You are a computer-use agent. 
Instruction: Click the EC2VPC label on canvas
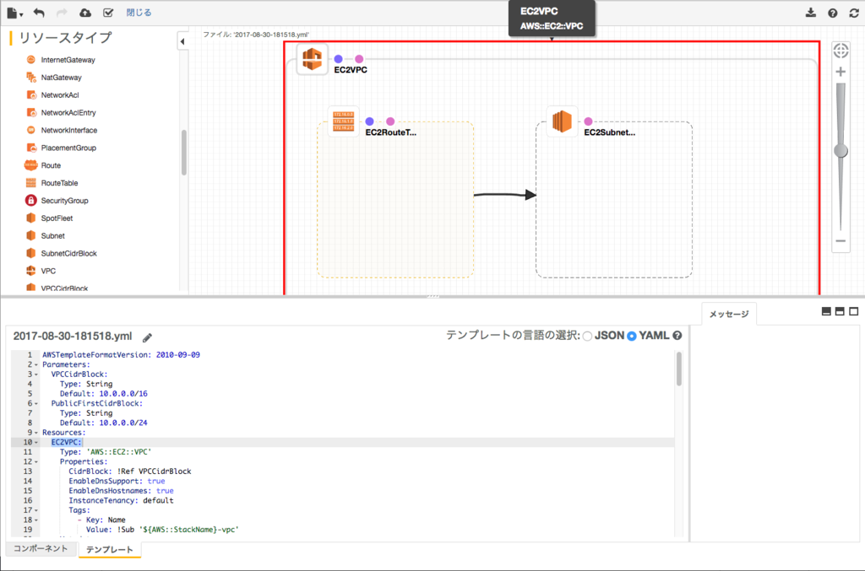(351, 70)
